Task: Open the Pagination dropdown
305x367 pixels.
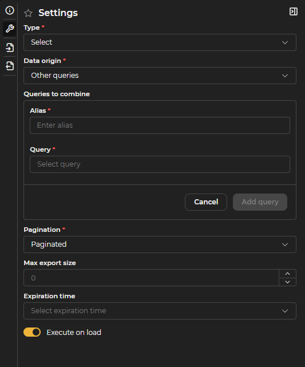Action: [160, 244]
